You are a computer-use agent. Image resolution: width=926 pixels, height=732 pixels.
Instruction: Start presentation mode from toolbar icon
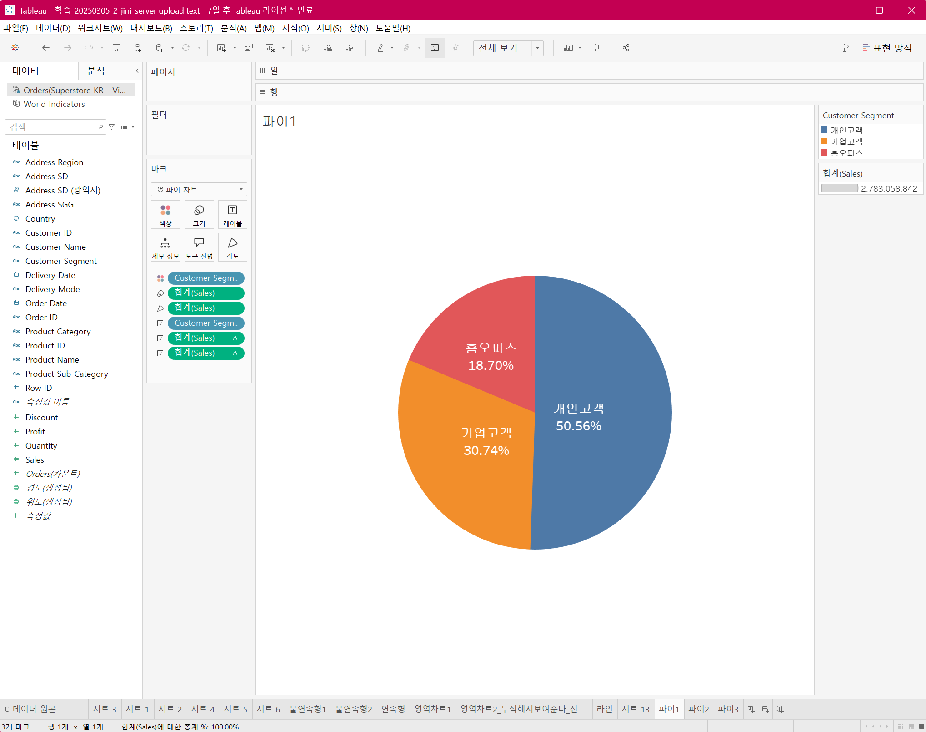595,48
